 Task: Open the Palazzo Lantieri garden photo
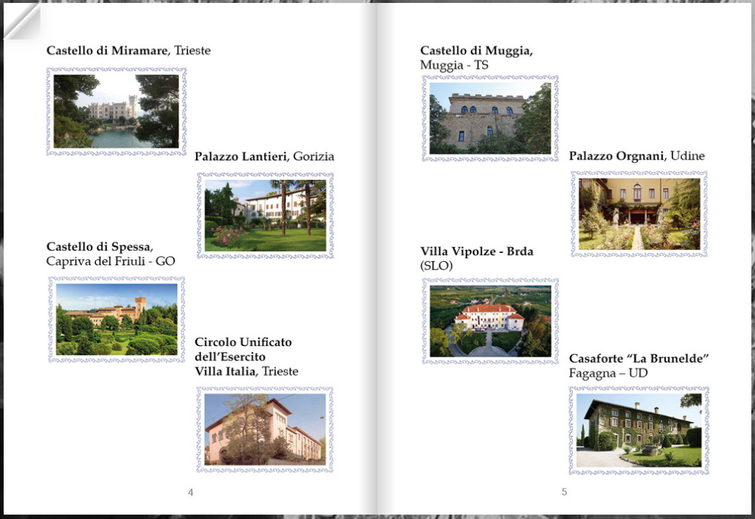[x=265, y=216]
